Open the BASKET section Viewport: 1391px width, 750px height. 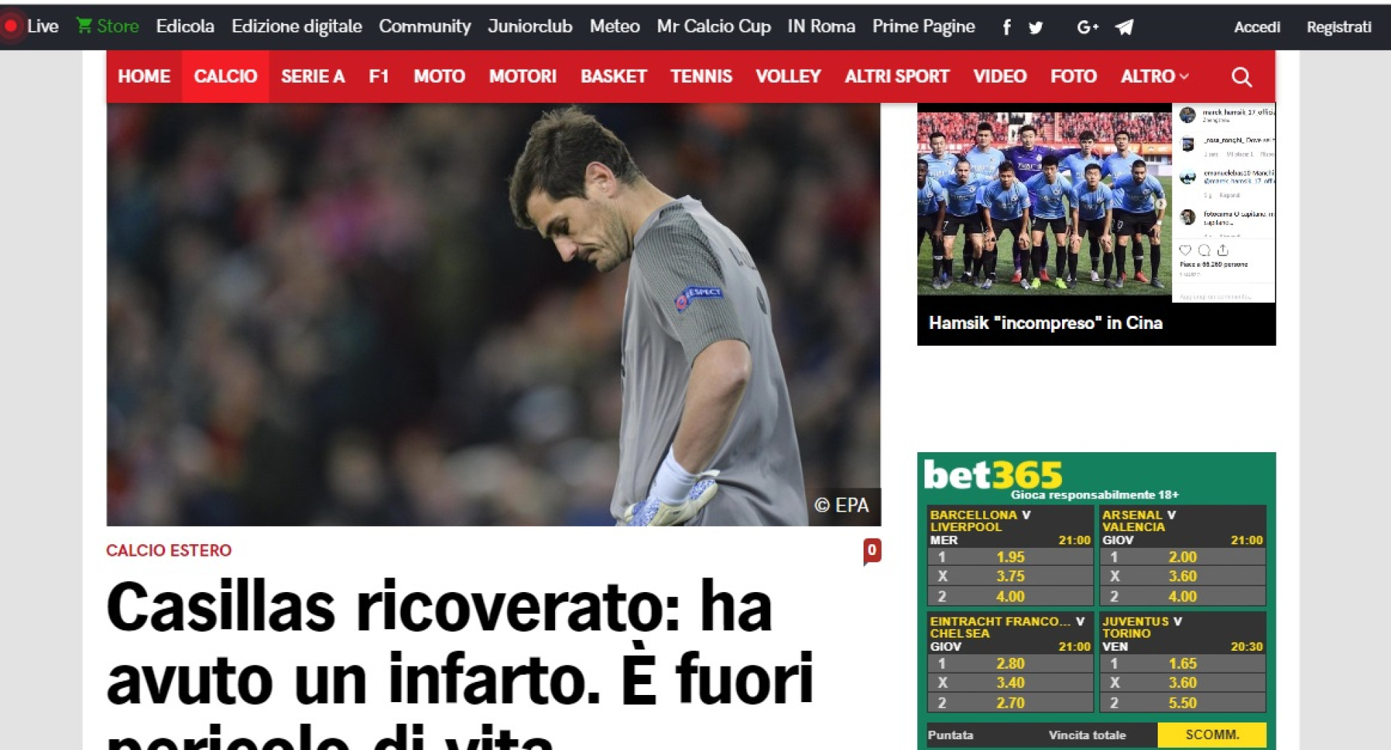tap(613, 76)
